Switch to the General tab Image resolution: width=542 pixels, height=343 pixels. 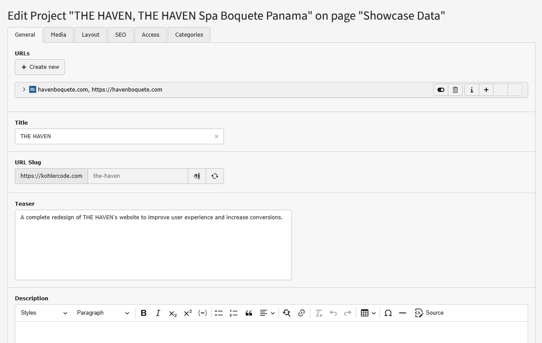(x=25, y=35)
